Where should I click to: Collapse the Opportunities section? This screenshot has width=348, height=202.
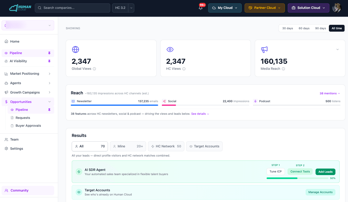pos(49,102)
